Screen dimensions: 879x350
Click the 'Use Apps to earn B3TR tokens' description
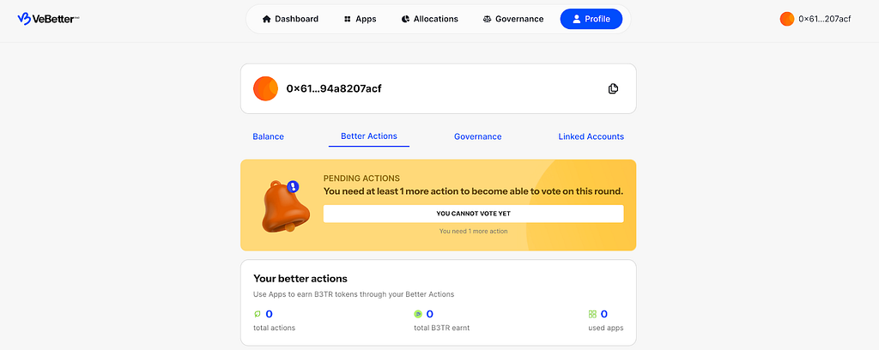[x=354, y=294]
